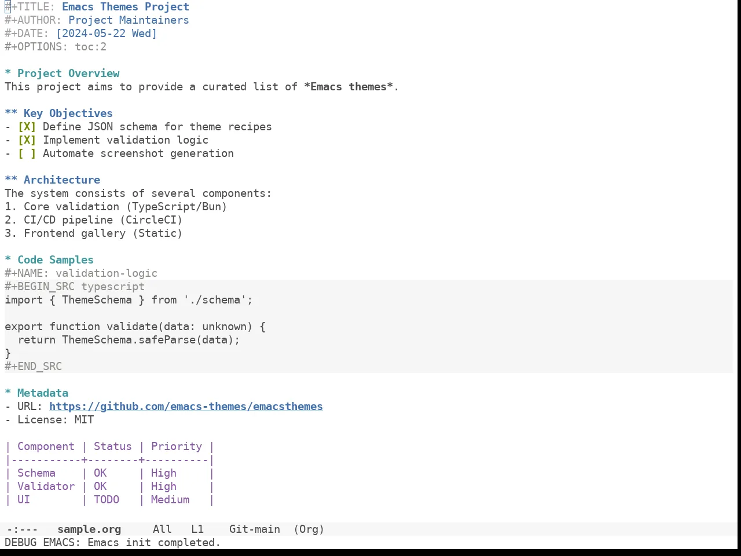741x556 pixels.
Task: Click the L1 line number indicator
Action: click(x=197, y=529)
